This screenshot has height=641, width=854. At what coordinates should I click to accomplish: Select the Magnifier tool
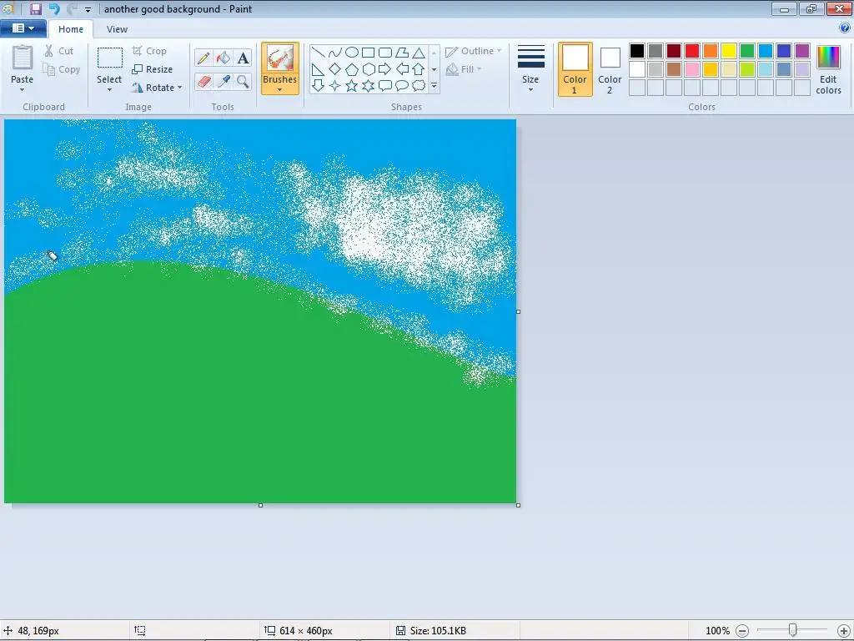(x=243, y=82)
